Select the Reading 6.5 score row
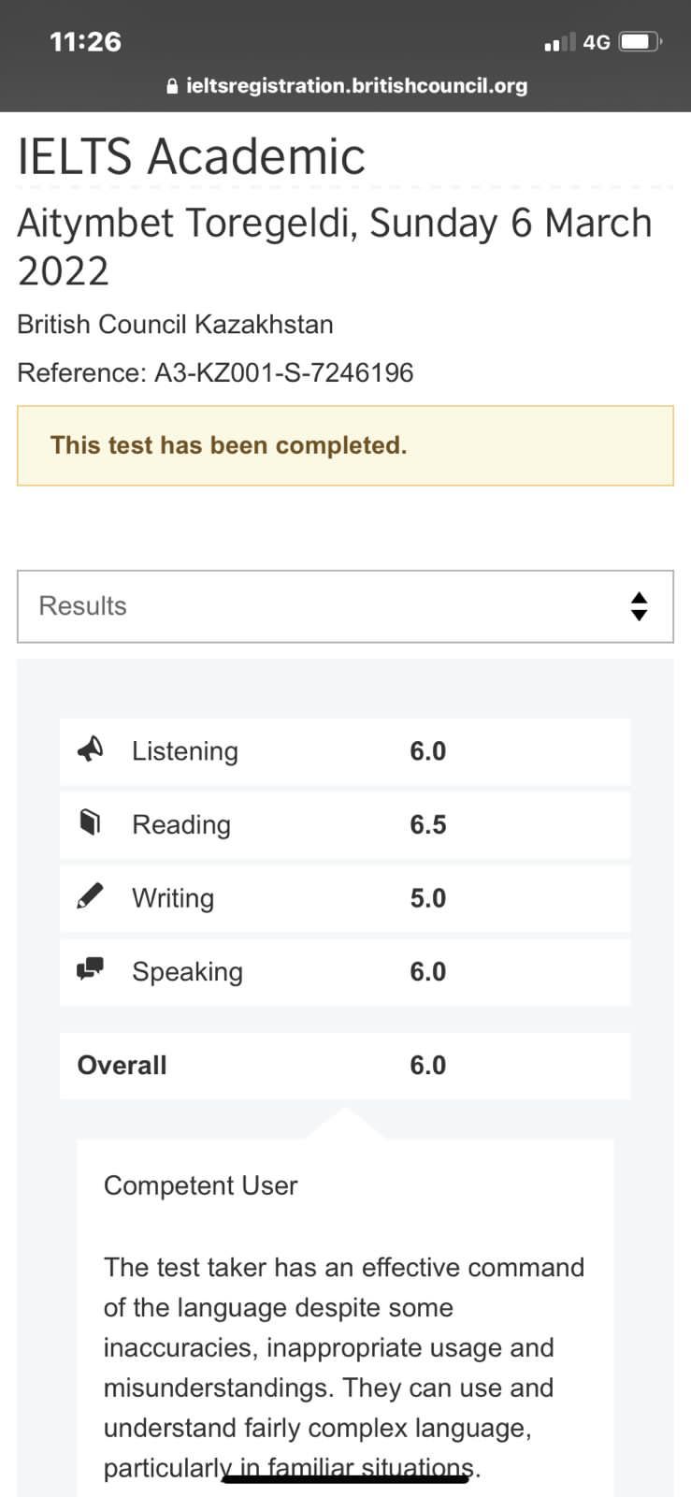This screenshot has height=1497, width=691. 345,824
